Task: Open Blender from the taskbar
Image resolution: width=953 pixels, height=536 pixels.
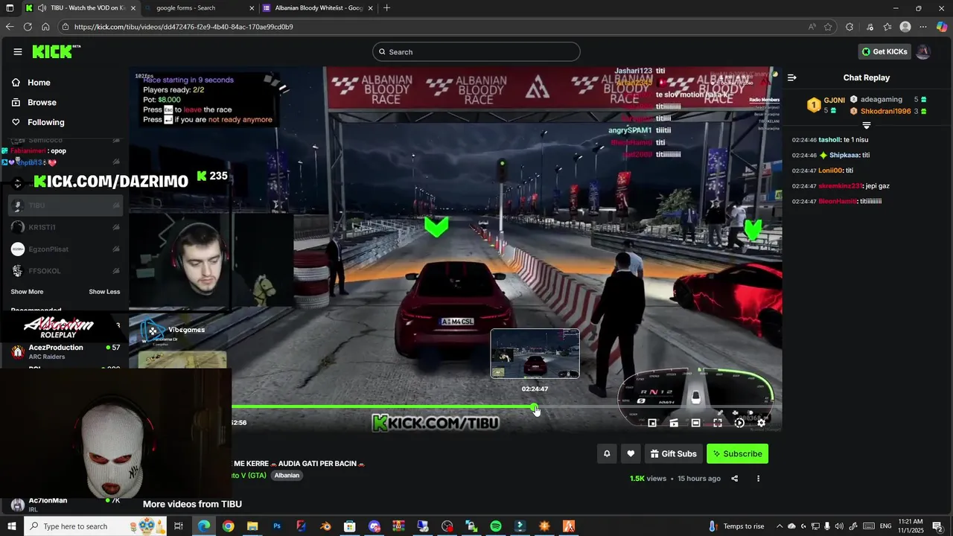Action: coord(325,526)
